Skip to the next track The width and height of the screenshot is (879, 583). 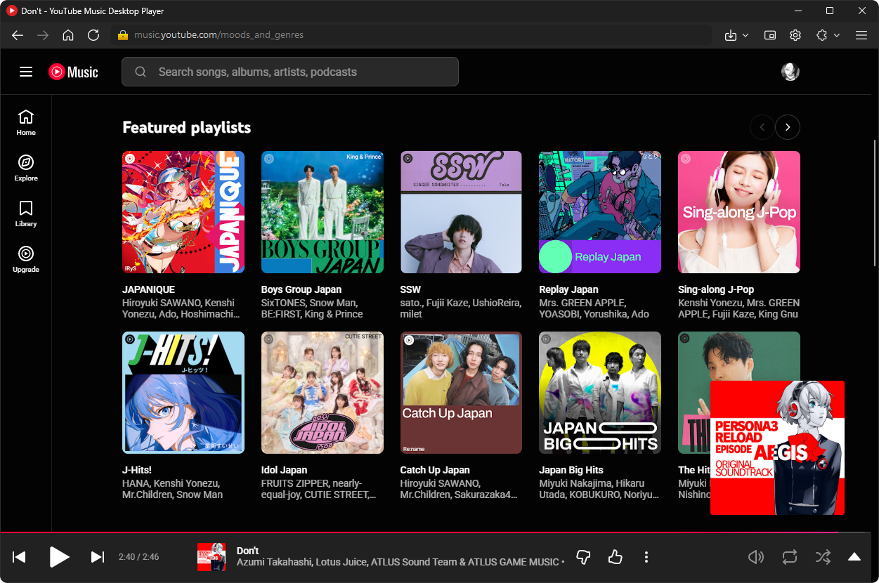click(x=97, y=557)
